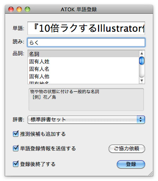Viewport: 158px width, 181px height.
Task: Choose 固有人名 from the part-of-speech list
Action: [83, 69]
